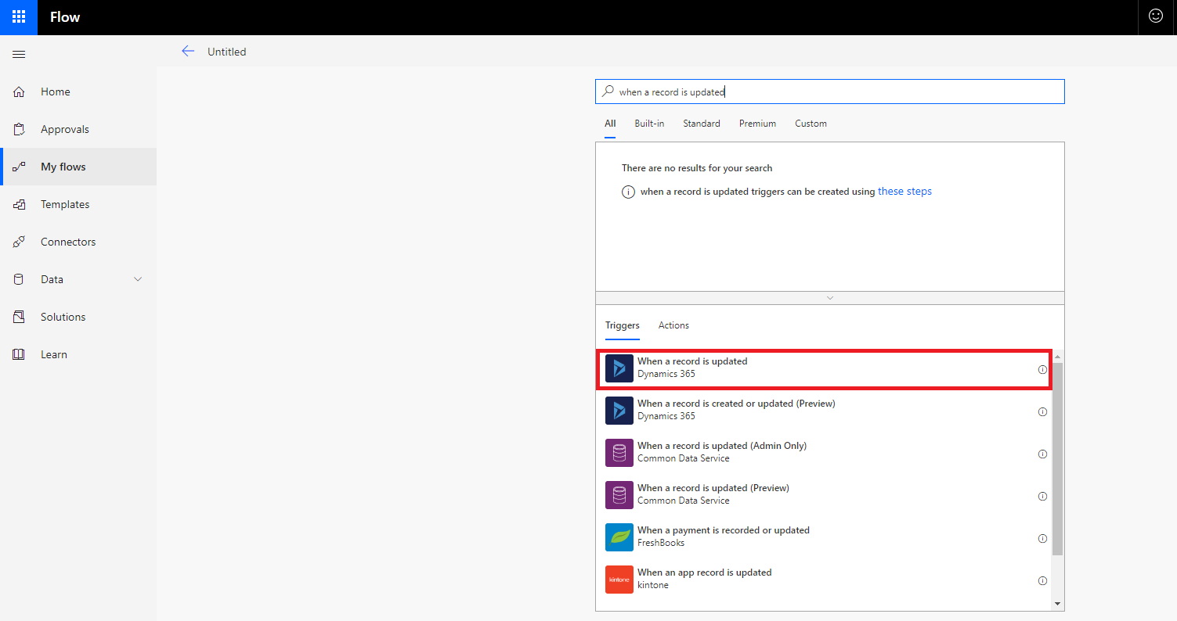The image size is (1177, 621).
Task: Select the Built-in filter tab
Action: point(649,124)
